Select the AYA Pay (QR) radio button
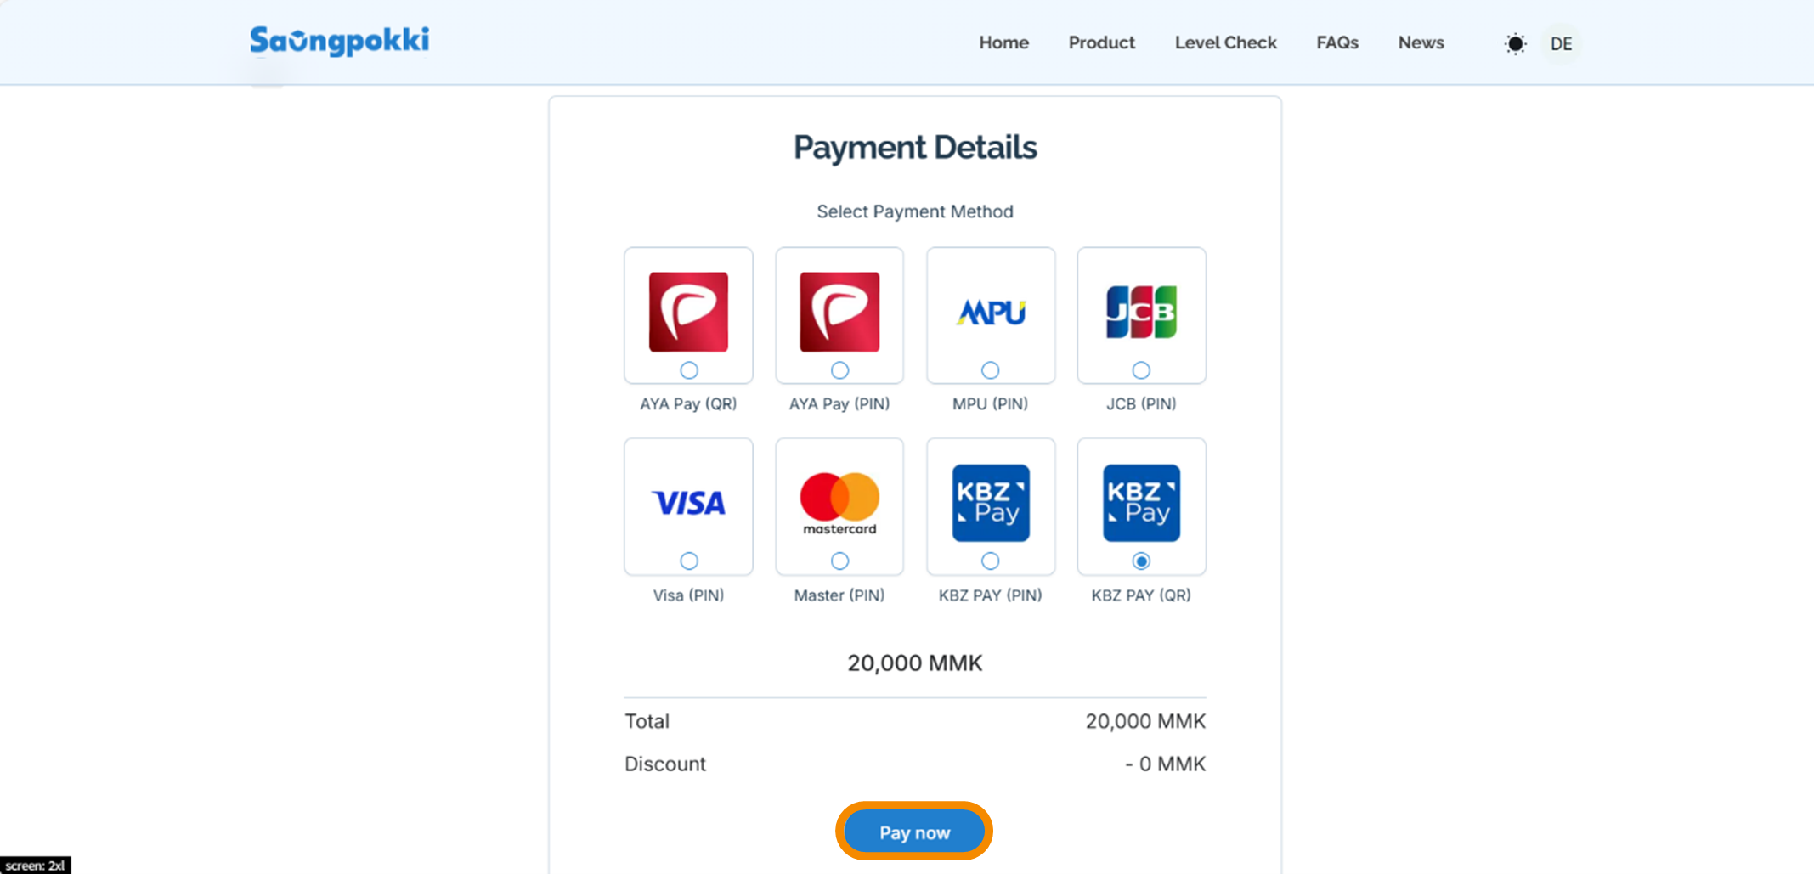Viewport: 1814px width, 874px height. (688, 370)
